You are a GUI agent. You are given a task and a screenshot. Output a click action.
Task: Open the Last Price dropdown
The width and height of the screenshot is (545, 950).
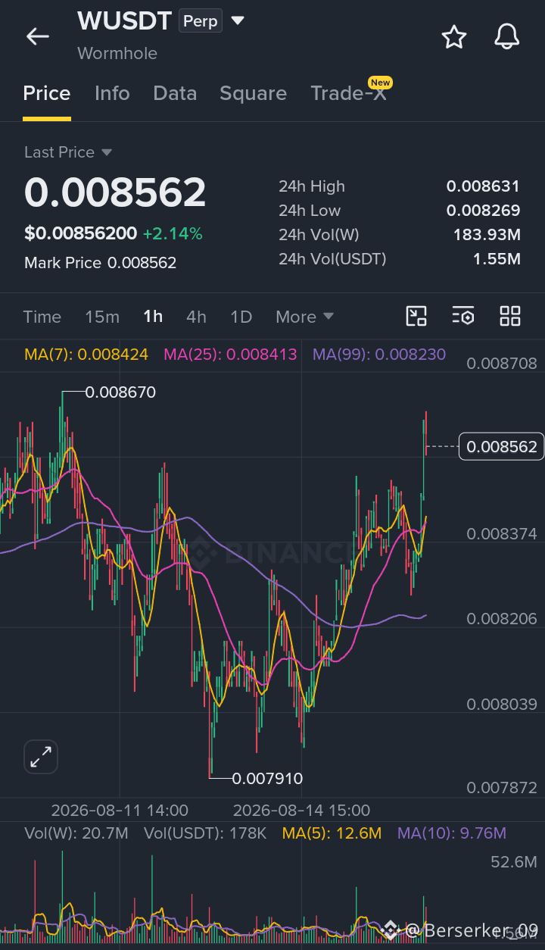[68, 152]
